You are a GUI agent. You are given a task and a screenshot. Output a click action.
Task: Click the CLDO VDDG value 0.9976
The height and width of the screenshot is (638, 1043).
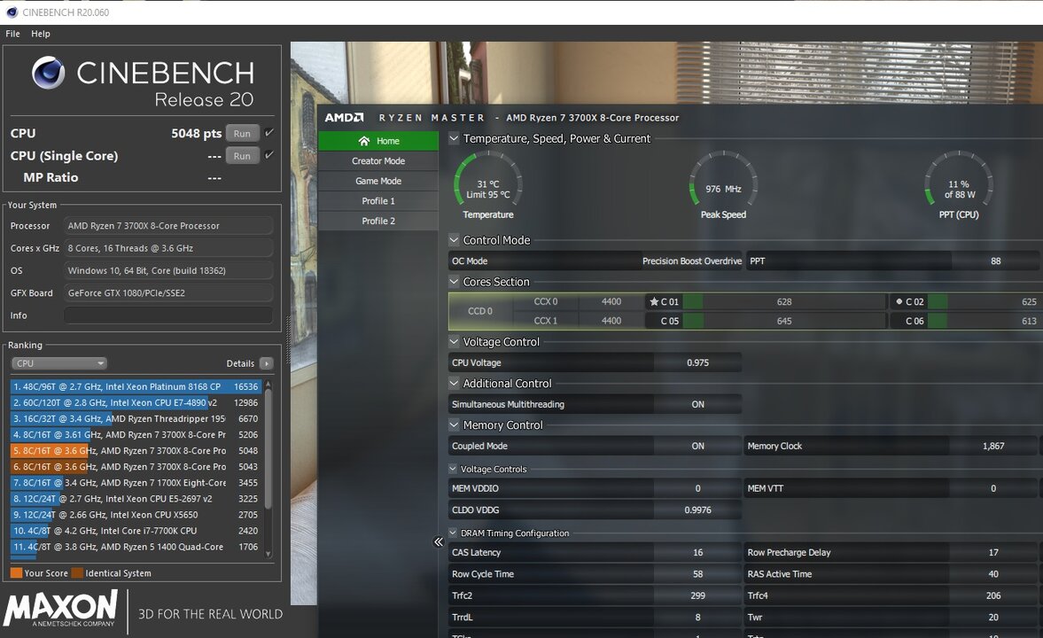[697, 510]
